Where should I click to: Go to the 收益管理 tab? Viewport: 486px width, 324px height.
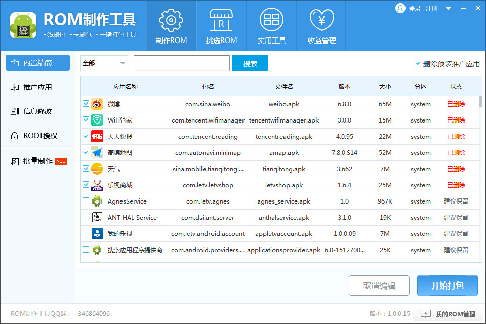(322, 25)
